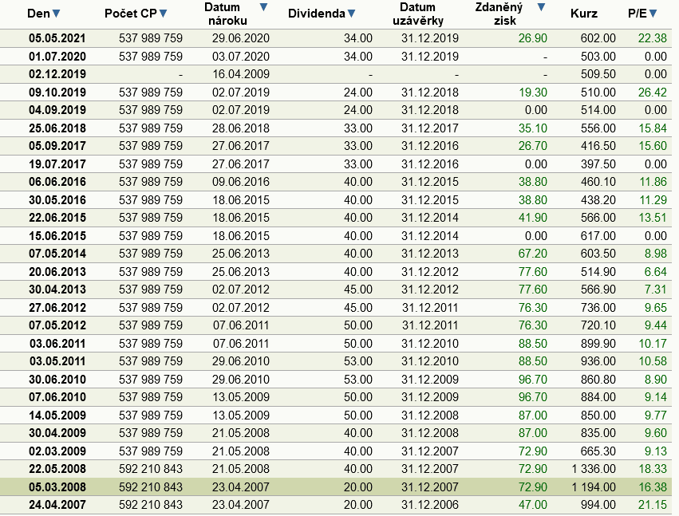Click Kurz value 899.90
This screenshot has height=516, width=679.
[598, 343]
